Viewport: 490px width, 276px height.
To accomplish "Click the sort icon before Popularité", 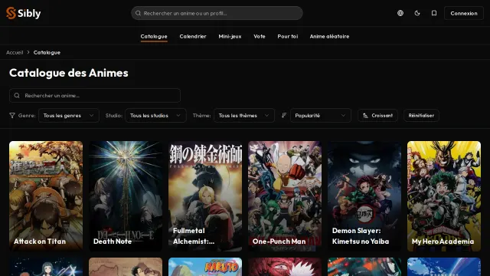I will [284, 116].
